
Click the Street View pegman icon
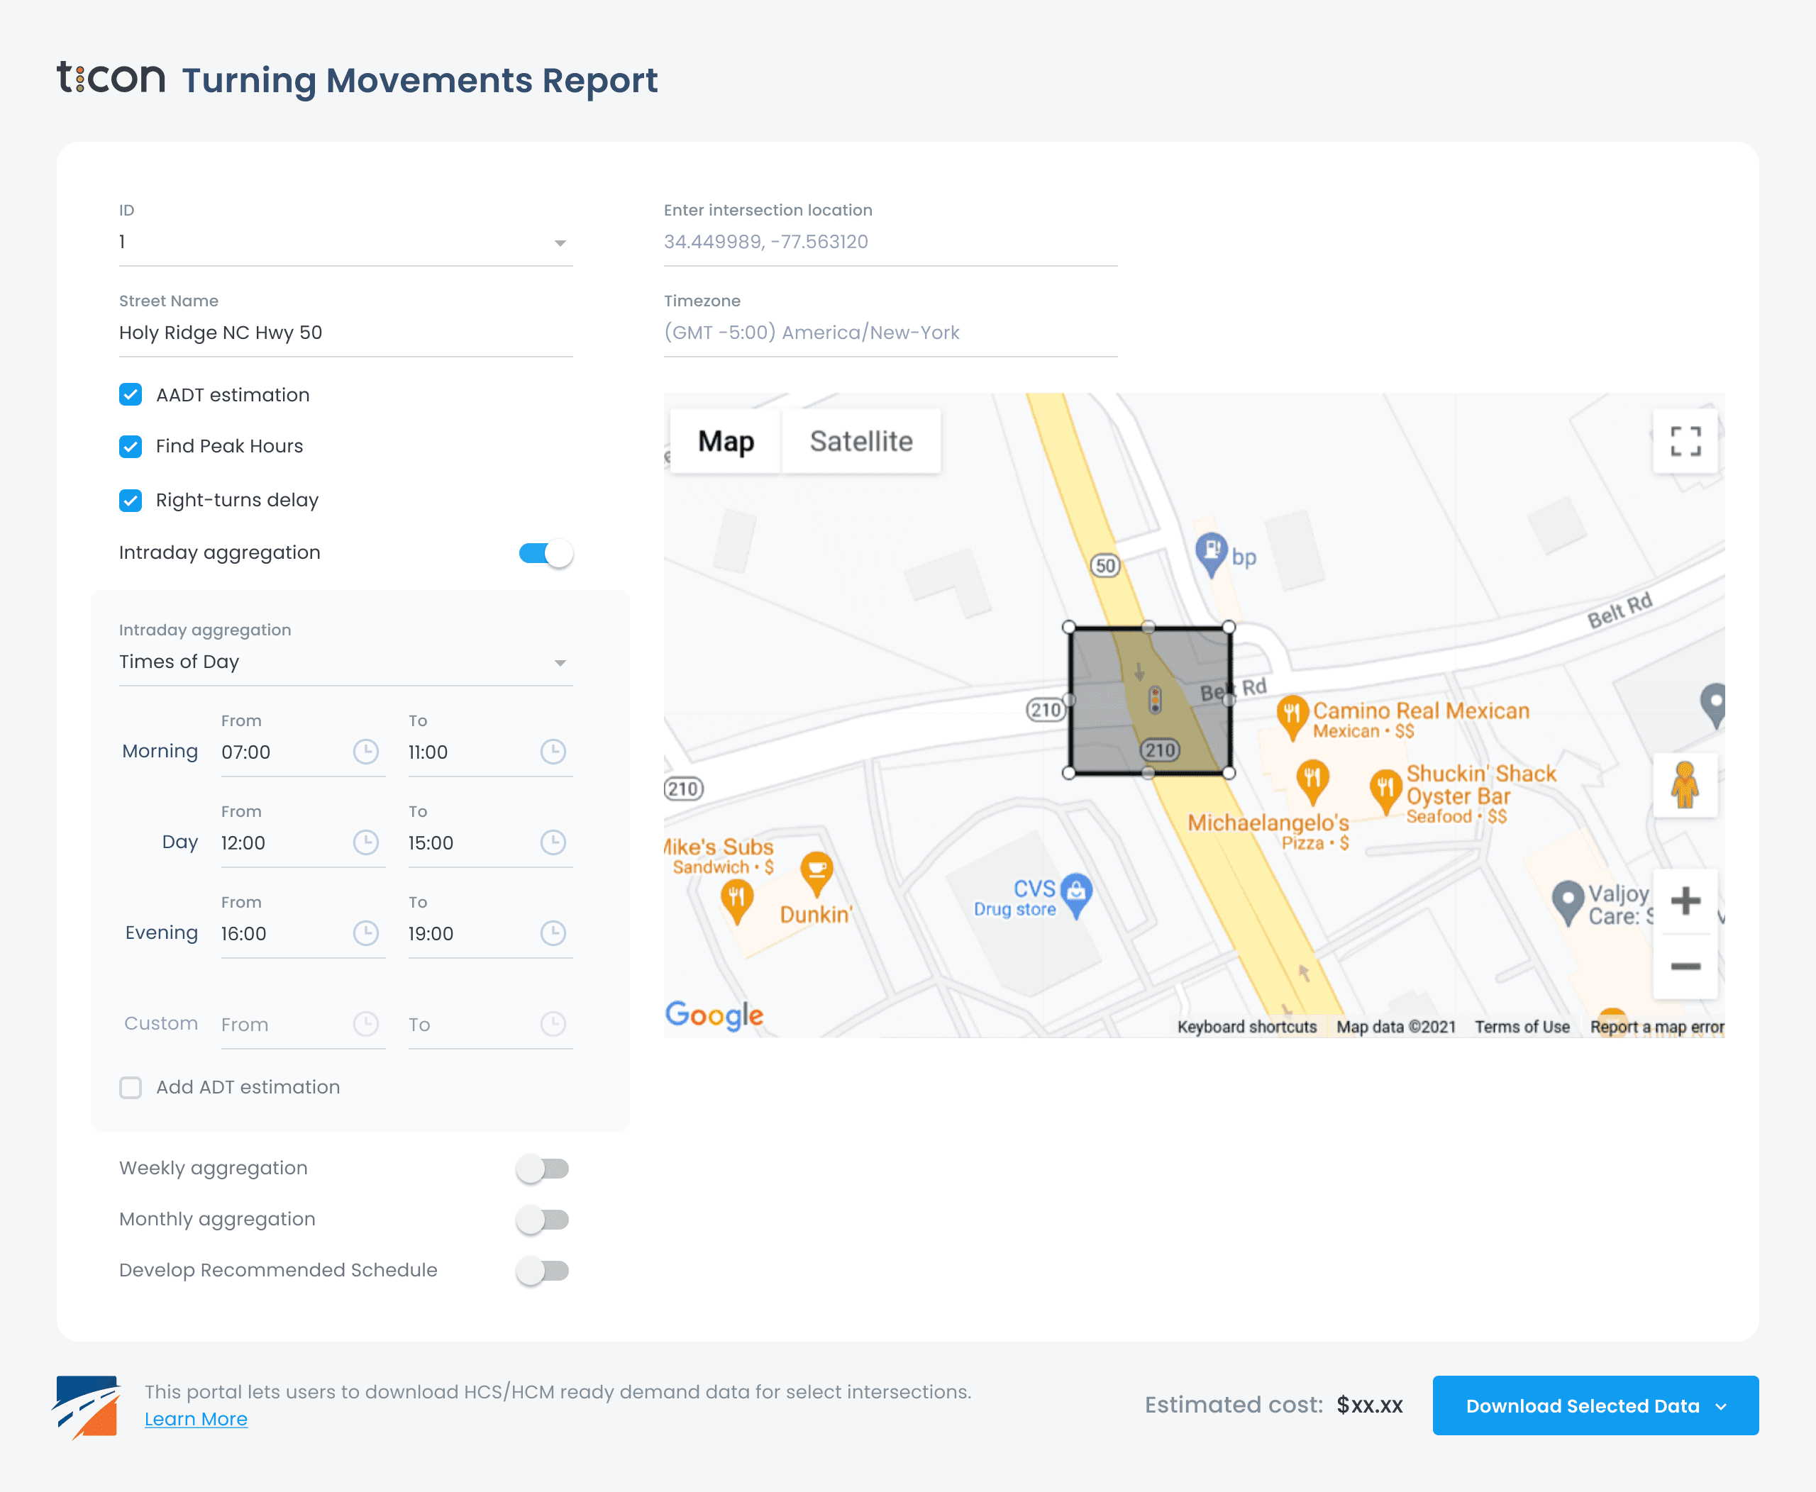tap(1685, 785)
